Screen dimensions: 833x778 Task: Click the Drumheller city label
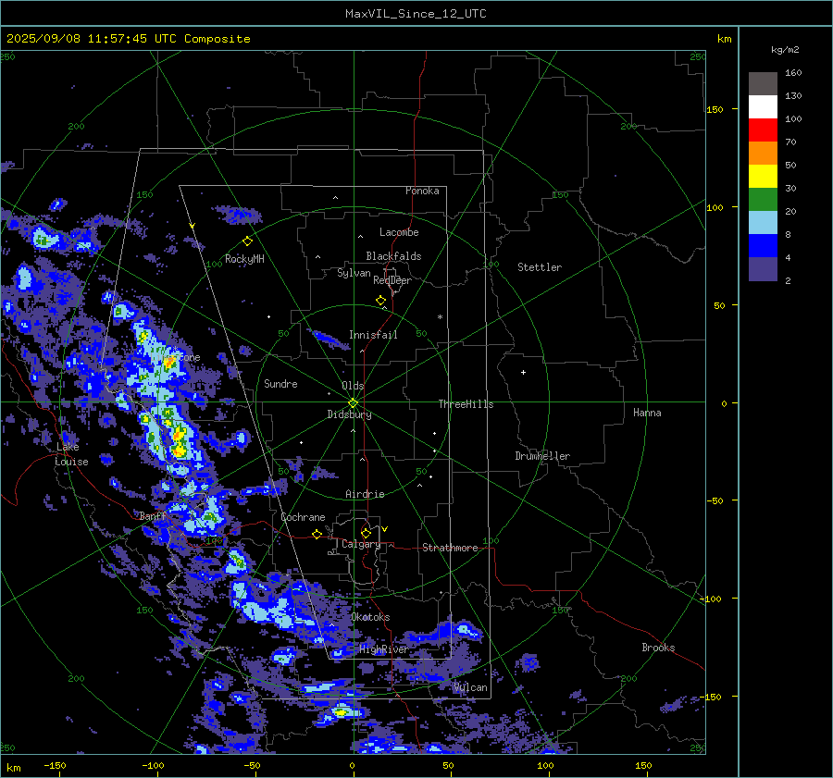point(542,456)
